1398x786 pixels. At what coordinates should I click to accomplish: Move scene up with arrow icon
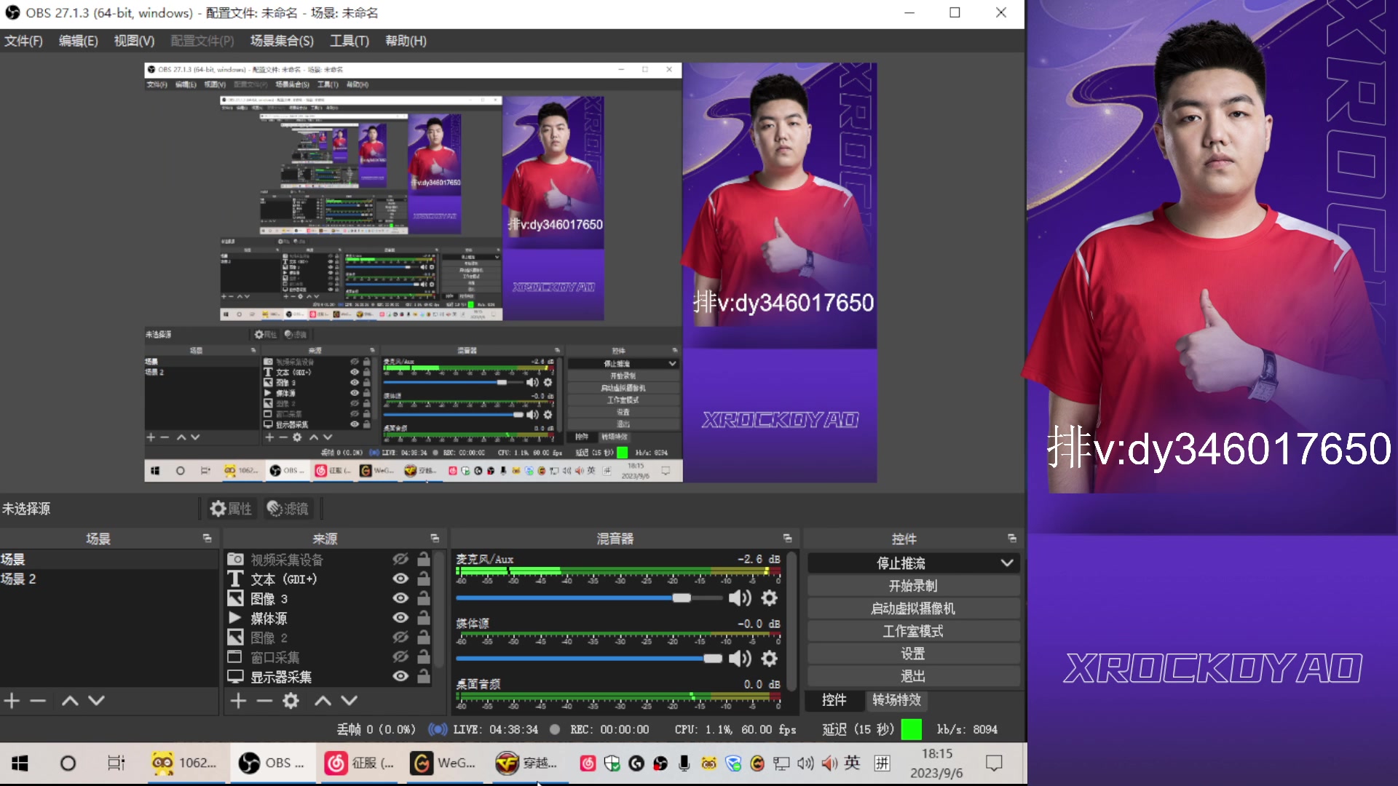point(70,700)
